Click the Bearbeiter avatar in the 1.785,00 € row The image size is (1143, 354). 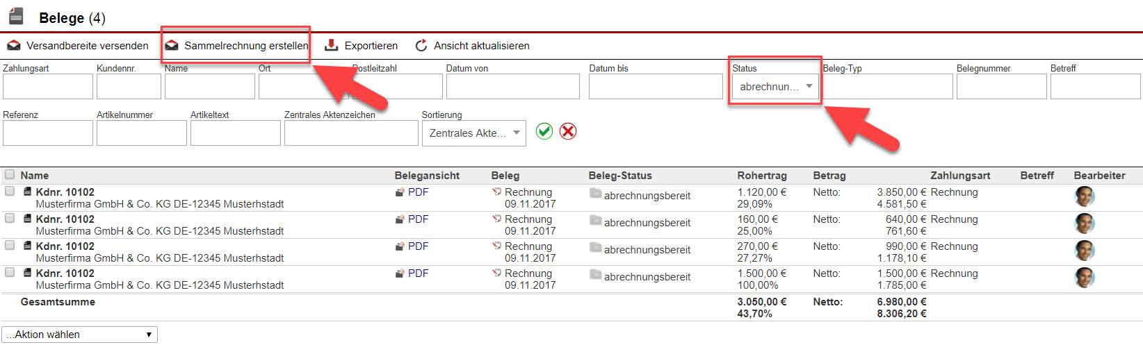(1085, 278)
